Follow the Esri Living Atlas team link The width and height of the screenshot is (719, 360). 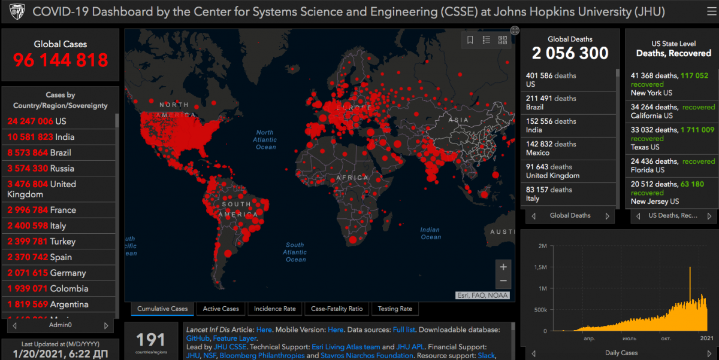pos(346,347)
